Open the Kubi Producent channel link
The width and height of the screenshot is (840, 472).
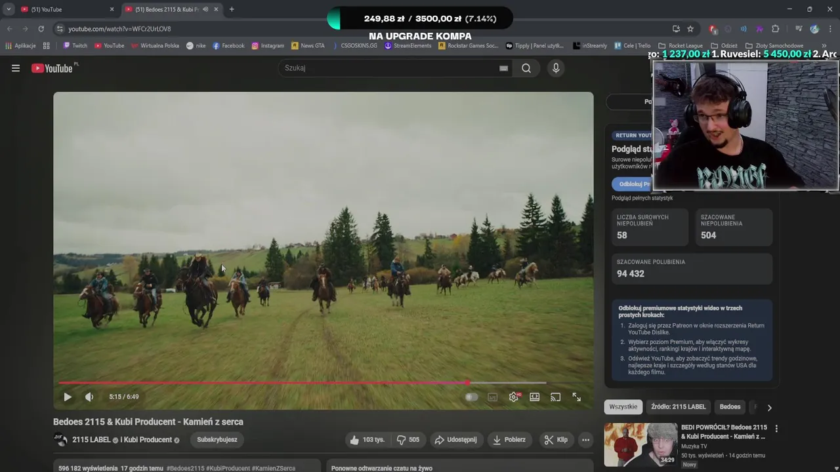[x=148, y=440]
